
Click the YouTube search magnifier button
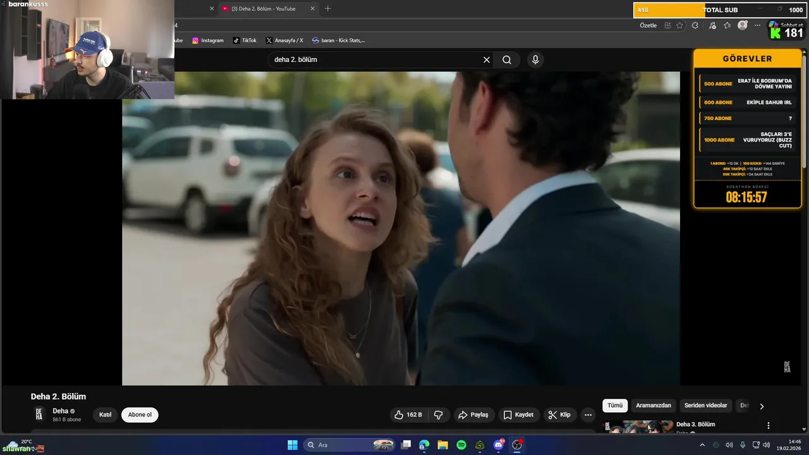coord(507,59)
